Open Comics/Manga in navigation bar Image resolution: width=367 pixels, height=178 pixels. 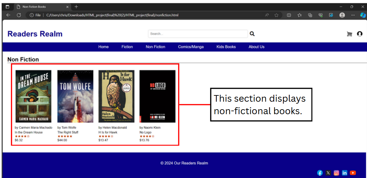pyautogui.click(x=191, y=47)
